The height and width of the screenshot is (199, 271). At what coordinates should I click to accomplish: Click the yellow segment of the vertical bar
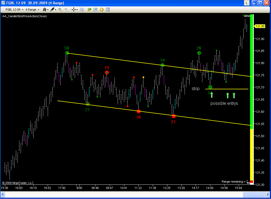click(x=252, y=155)
